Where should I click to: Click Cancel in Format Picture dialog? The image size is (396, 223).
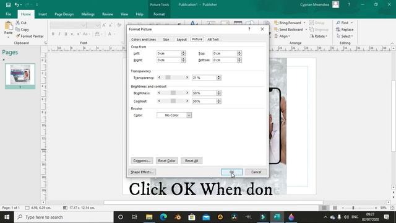point(256,172)
